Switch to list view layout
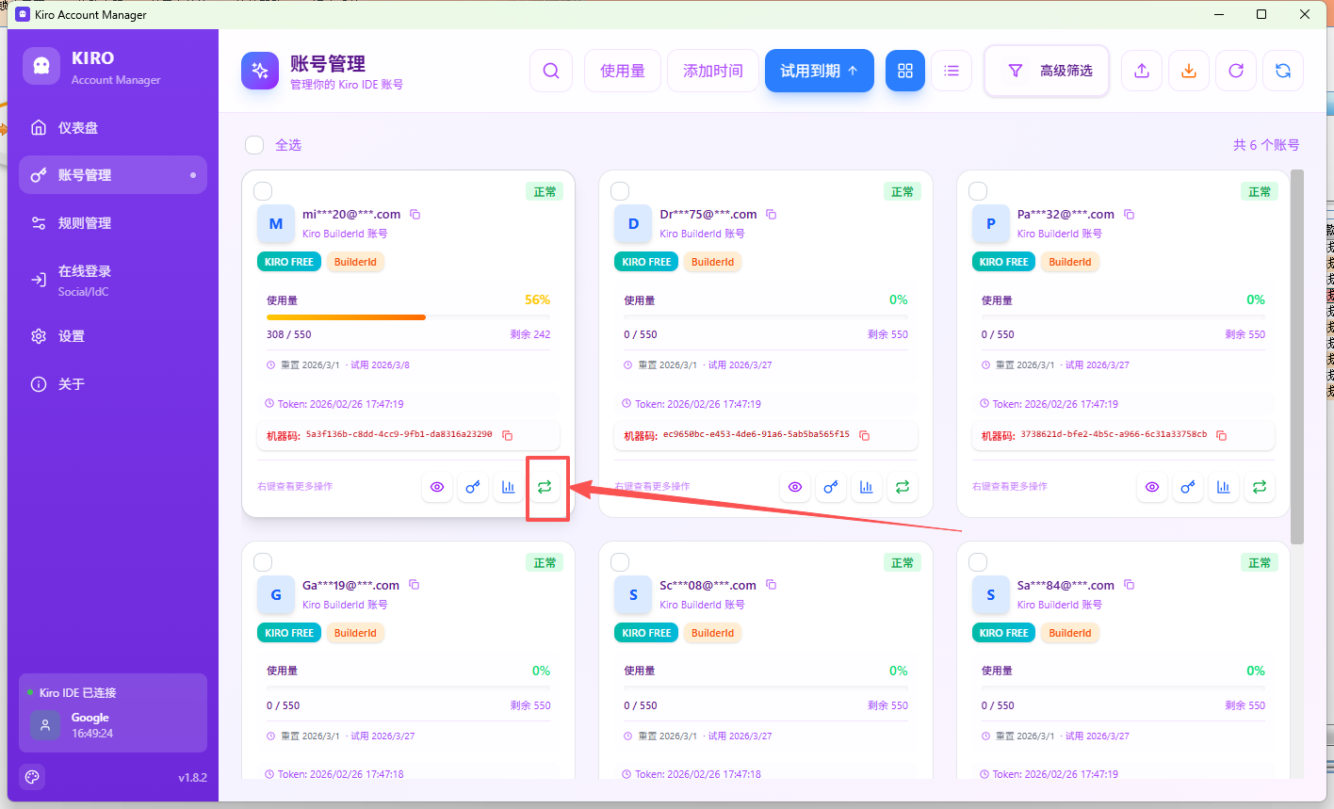The width and height of the screenshot is (1334, 809). click(952, 71)
